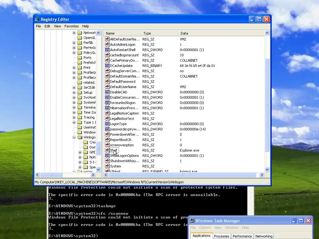This screenshot has height=239, width=319.
Task: Click the CachePrimaryDomain value icon
Action: coord(107,60)
